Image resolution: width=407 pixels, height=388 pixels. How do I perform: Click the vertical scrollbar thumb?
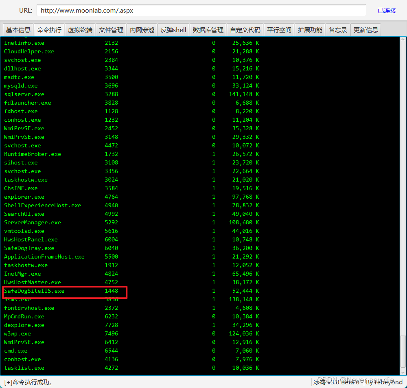[403, 351]
